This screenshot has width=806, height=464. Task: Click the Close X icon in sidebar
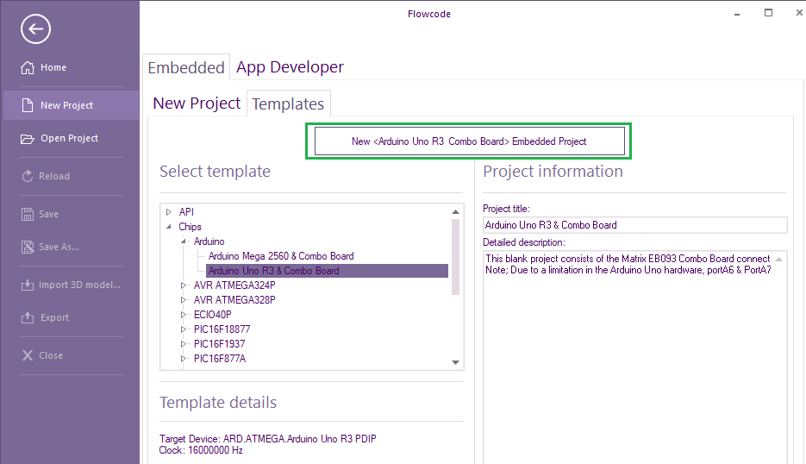pos(28,355)
